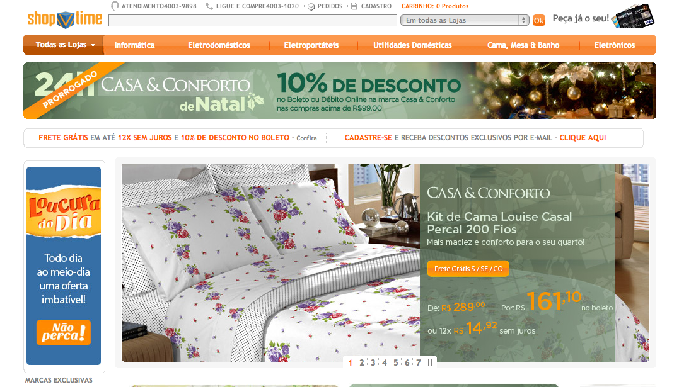Pause the carousel slideshow
The image size is (679, 387).
(x=430, y=363)
